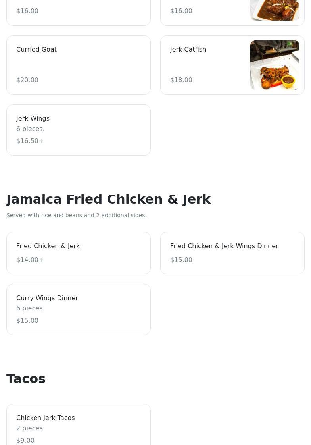Select the Curry Wings Dinner item
Screen dimensions: 311x445
[47, 298]
